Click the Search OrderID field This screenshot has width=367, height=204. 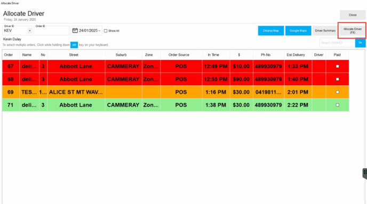point(337,43)
